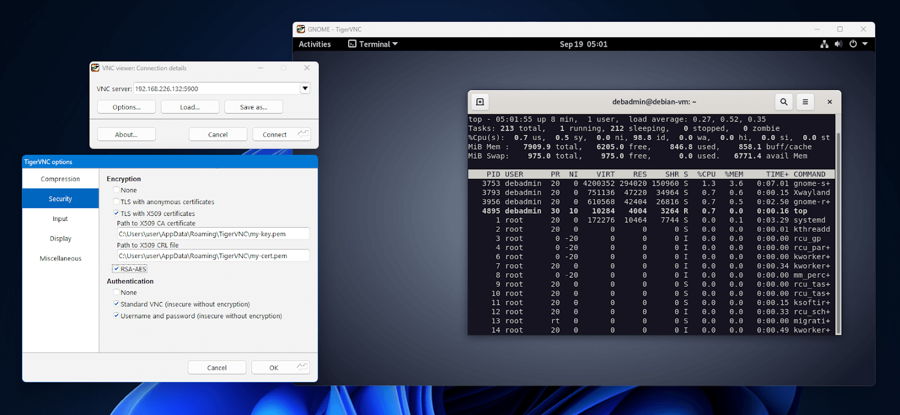Viewport: 900px width, 415px height.
Task: Click the TigerVNC icon in GNOME window title
Action: click(x=301, y=29)
